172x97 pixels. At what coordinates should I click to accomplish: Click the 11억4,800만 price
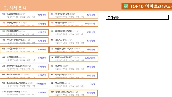point(41,84)
